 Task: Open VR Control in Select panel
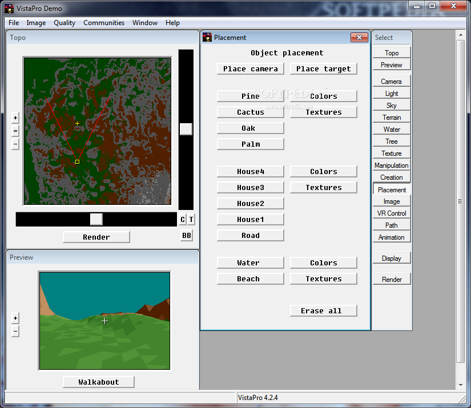pos(392,213)
